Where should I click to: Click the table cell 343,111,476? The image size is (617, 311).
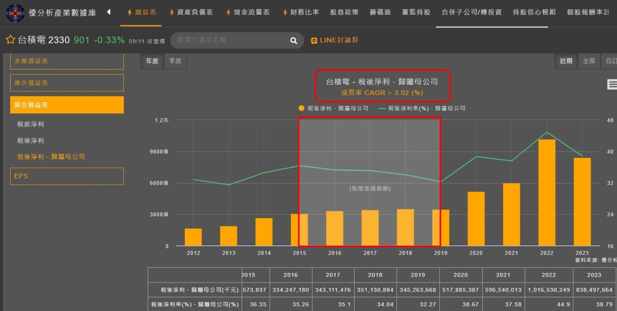333,290
